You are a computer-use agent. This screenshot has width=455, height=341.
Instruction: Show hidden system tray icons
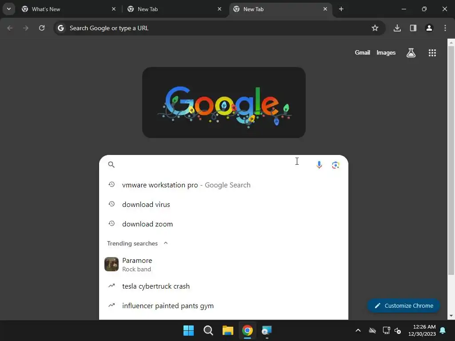(358, 330)
